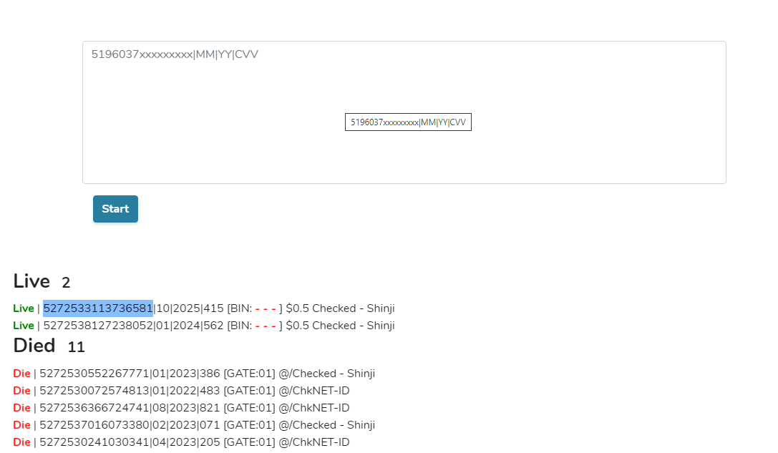
Task: Click the green Live label of second result
Action: 24,326
